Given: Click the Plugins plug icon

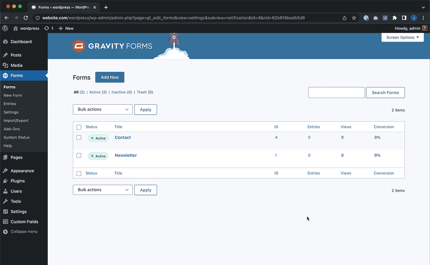Looking at the screenshot, I should click(5, 181).
